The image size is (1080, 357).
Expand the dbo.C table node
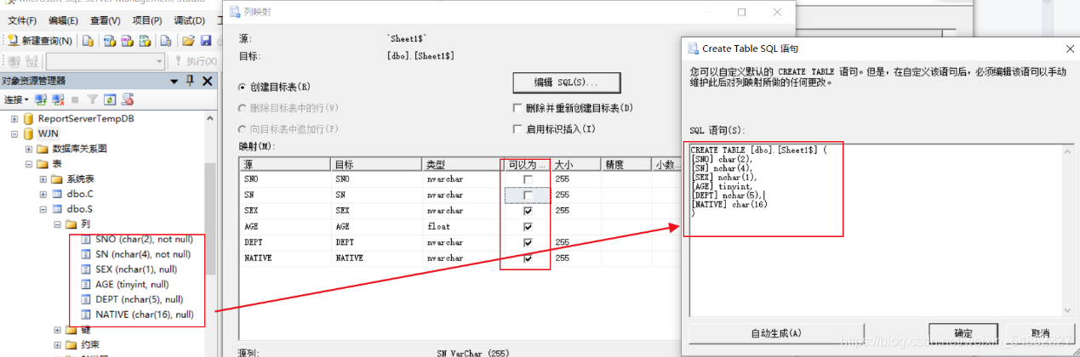[43, 194]
